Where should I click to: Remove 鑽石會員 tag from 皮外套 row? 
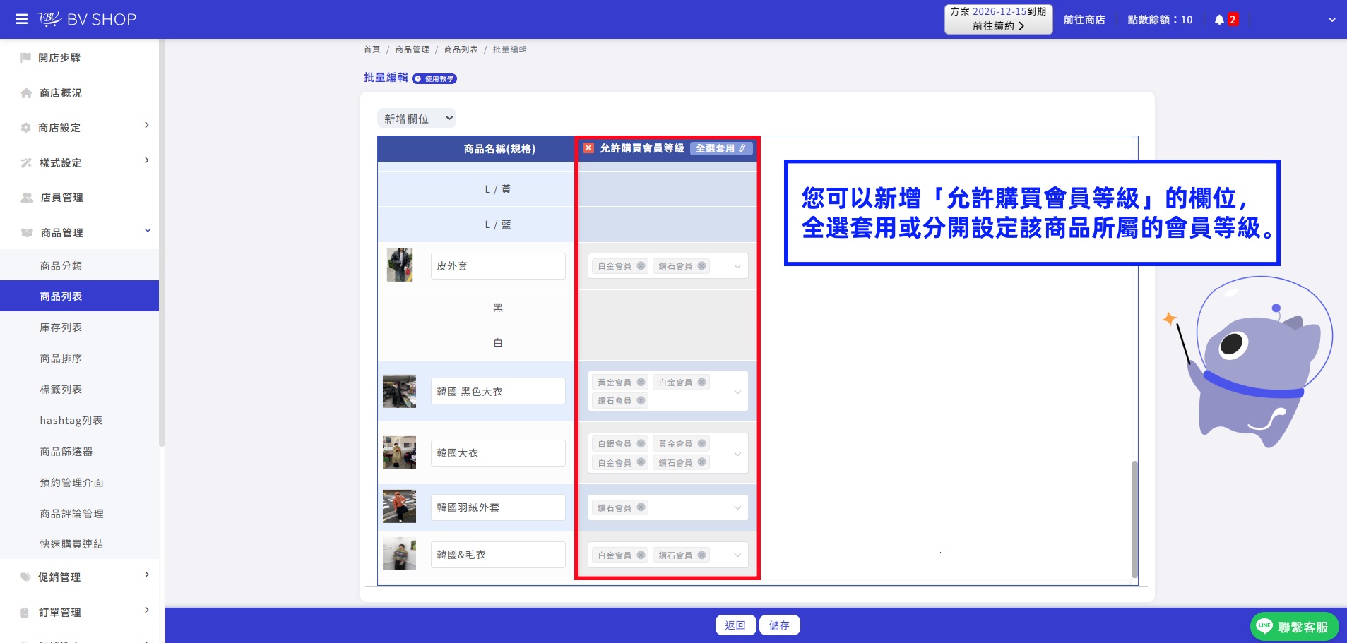[x=701, y=266]
